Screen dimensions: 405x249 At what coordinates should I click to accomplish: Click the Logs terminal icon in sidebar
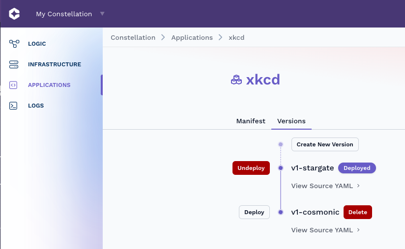(x=13, y=106)
